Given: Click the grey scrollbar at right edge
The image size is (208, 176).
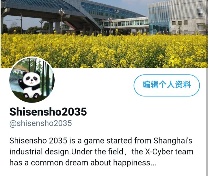Looking at the screenshot, I should pos(207,122).
